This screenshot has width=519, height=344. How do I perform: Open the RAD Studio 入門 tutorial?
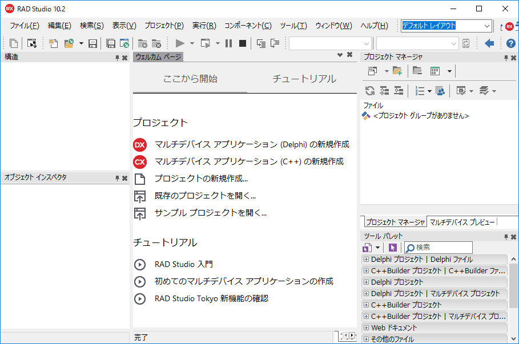[x=184, y=264]
